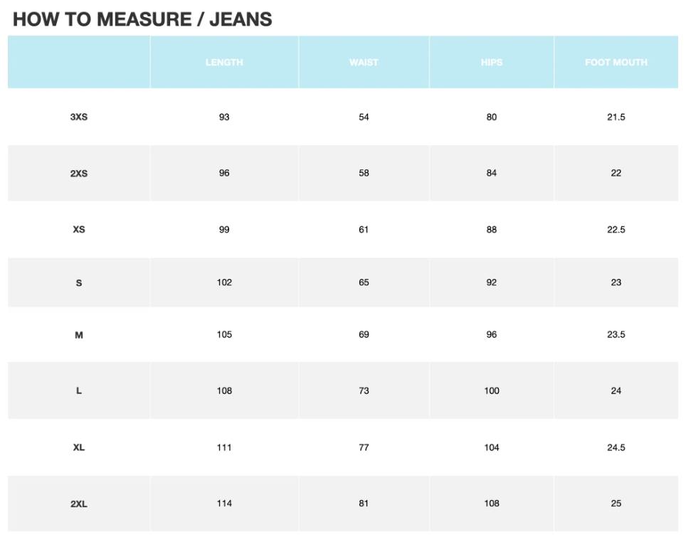
Task: Click the HOW TO MEASURE / JEANS heading
Action: [x=142, y=19]
